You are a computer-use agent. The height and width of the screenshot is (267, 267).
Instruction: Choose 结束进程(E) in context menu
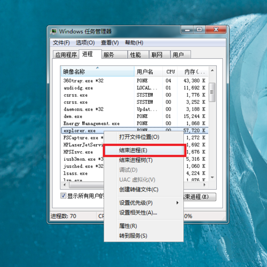click(x=144, y=151)
